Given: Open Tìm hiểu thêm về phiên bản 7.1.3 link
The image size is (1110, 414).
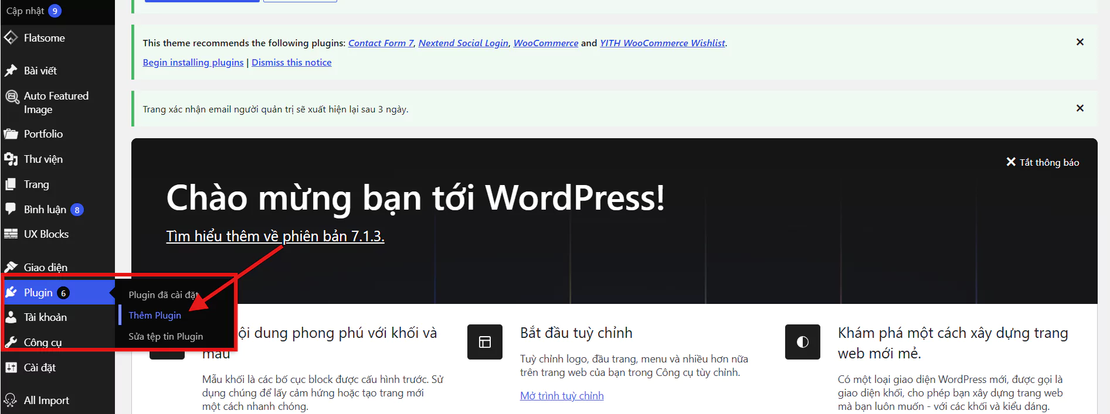Looking at the screenshot, I should pos(275,236).
